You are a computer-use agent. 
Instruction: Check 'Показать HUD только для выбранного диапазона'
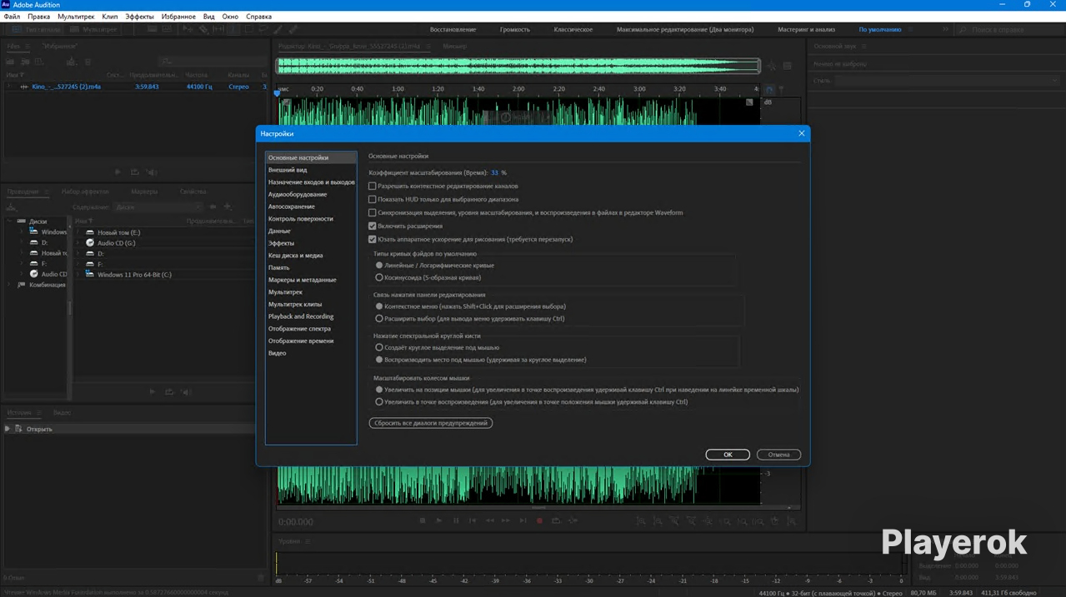point(373,199)
